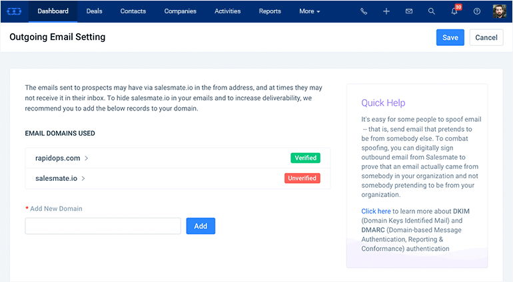
Task: Open notifications bell icon
Action: (454, 11)
